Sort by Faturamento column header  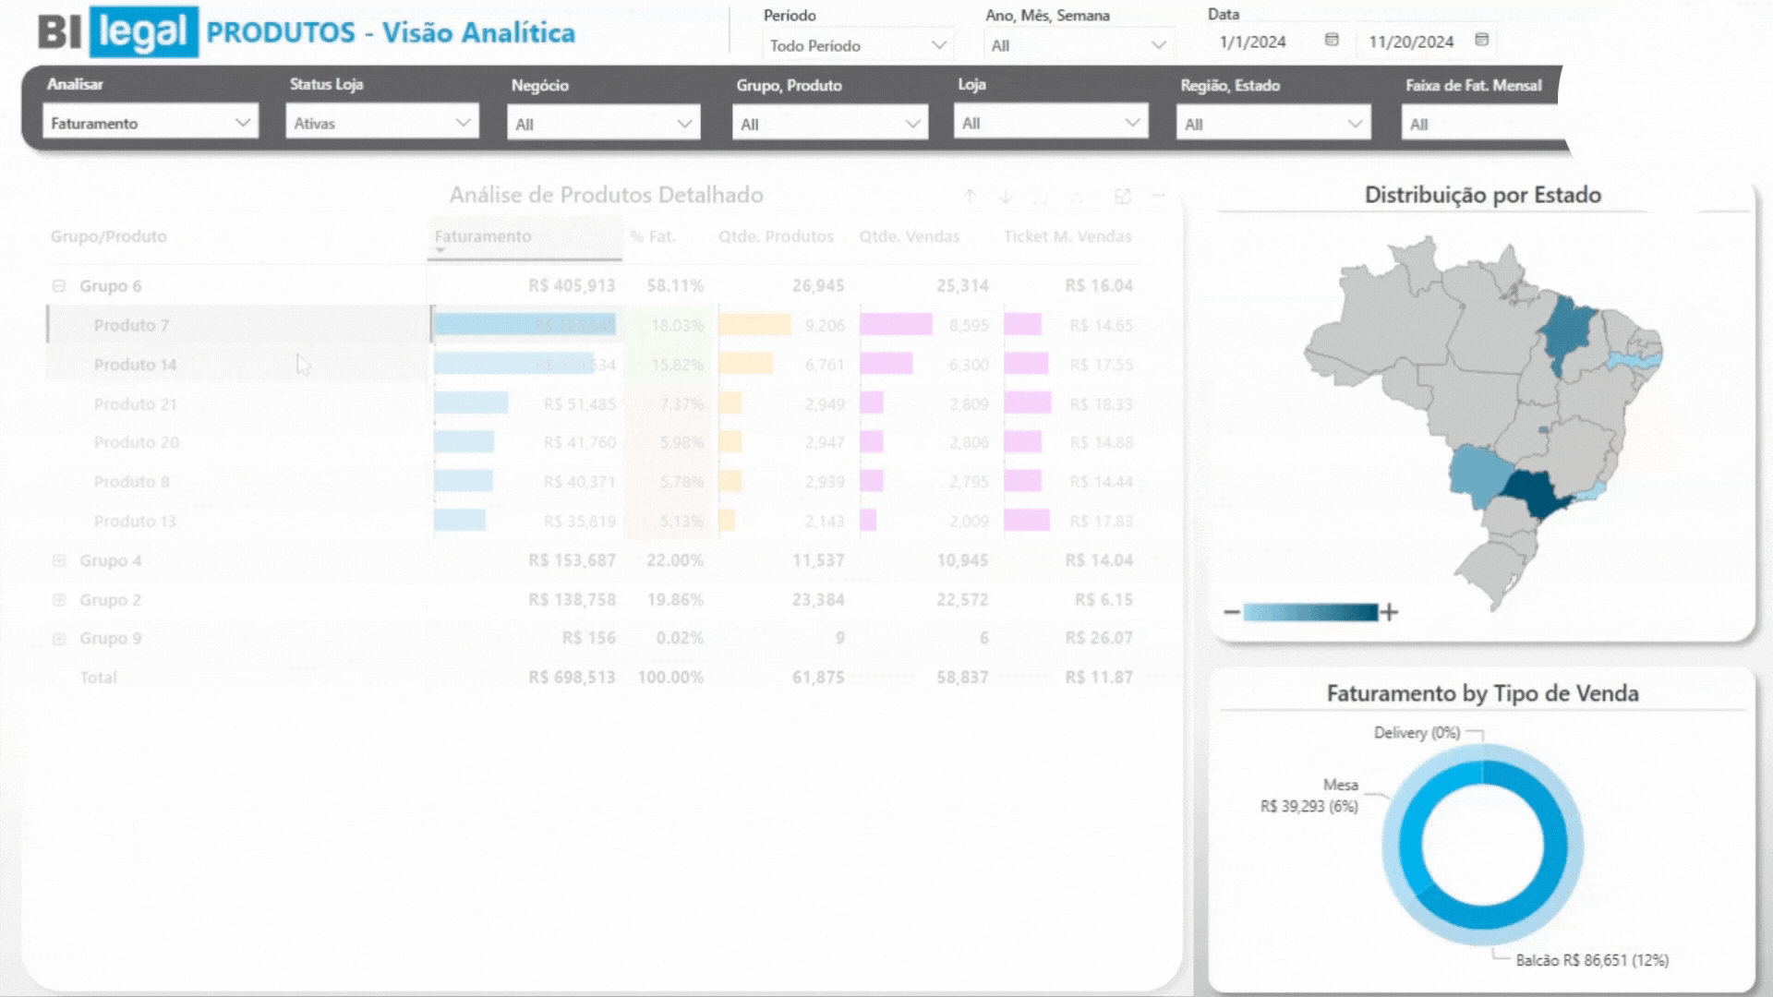(483, 236)
